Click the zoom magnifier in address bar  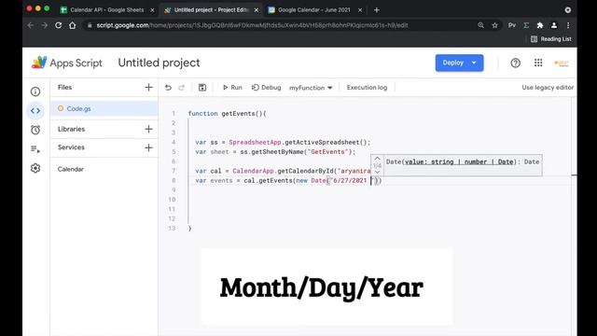pyautogui.click(x=481, y=25)
